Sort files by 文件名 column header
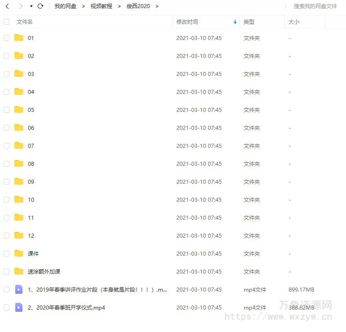Screen dimensions: 346x332 tap(25, 22)
